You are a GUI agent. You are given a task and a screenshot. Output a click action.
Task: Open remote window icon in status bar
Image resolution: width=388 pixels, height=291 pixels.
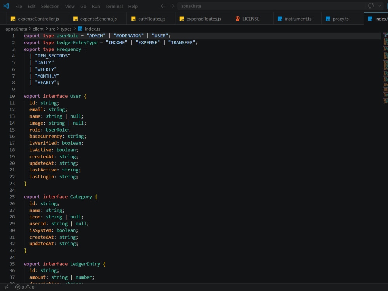click(x=6, y=287)
